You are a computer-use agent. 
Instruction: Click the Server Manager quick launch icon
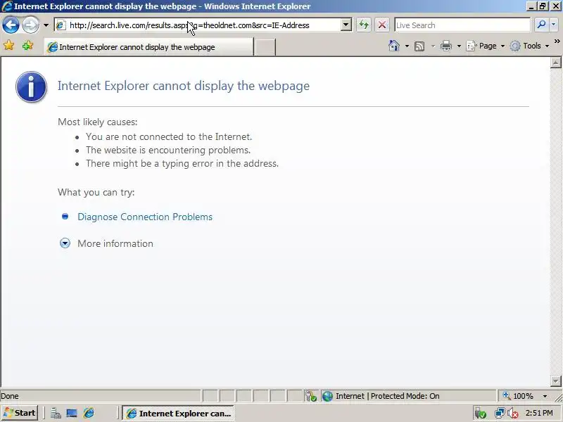[56, 414]
